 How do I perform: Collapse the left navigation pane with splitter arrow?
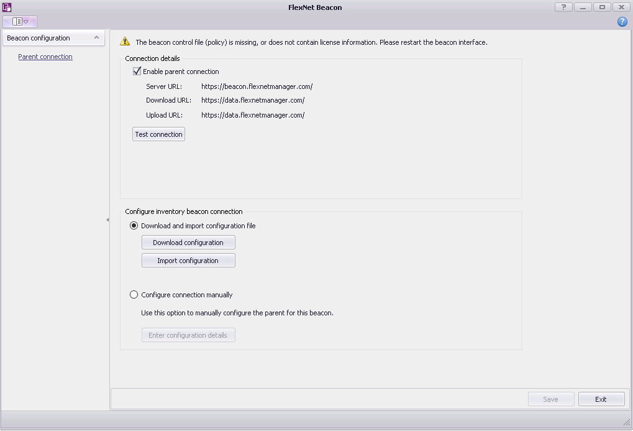point(107,220)
